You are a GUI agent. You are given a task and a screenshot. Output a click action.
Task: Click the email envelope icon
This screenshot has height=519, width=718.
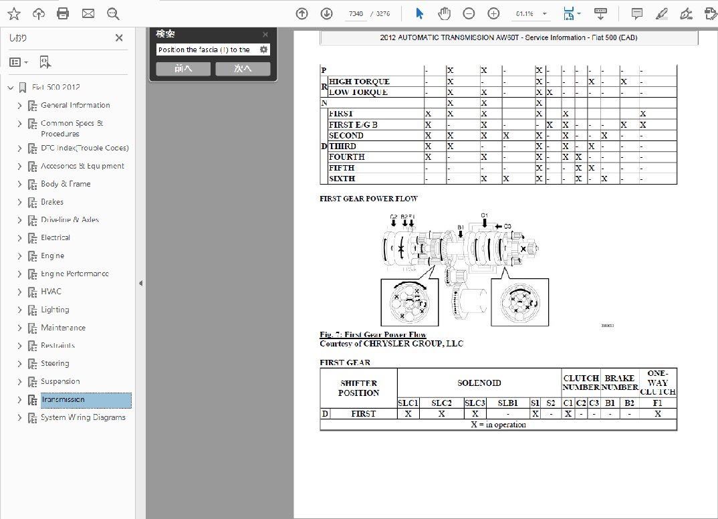pos(88,13)
